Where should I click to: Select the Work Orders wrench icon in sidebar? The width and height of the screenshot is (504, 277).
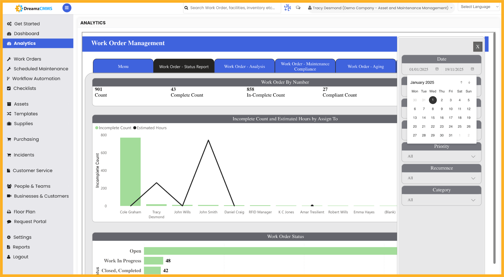pos(9,59)
